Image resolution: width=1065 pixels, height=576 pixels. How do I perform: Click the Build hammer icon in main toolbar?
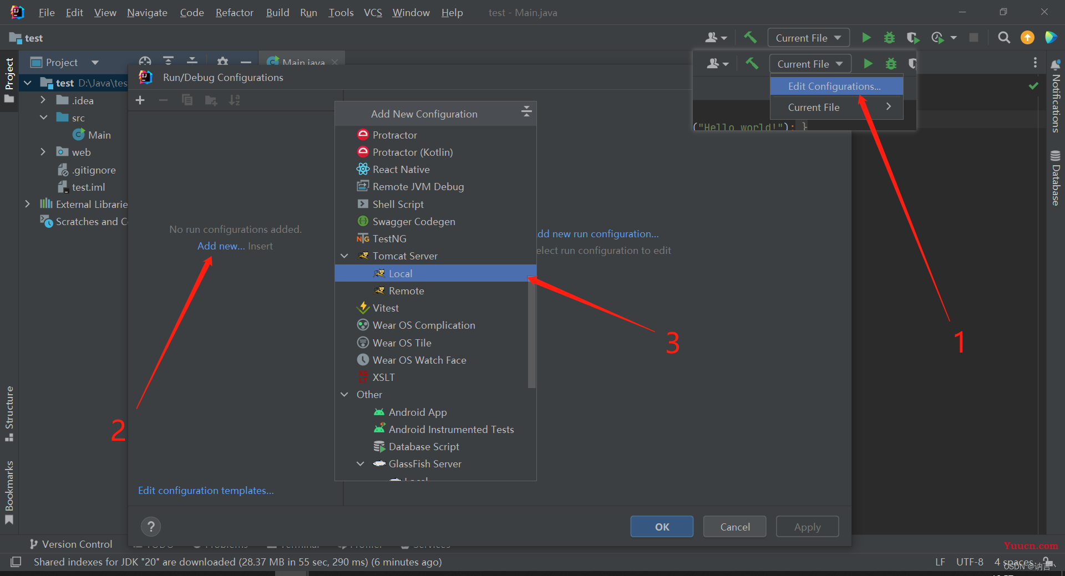coord(750,38)
